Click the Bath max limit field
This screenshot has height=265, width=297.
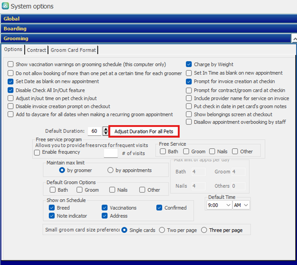tap(198, 171)
